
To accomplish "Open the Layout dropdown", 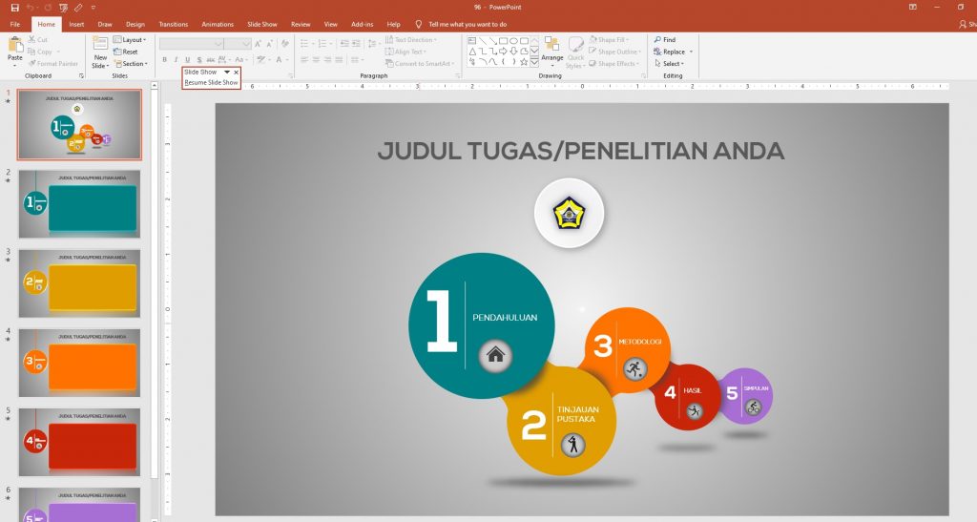I will pos(130,39).
